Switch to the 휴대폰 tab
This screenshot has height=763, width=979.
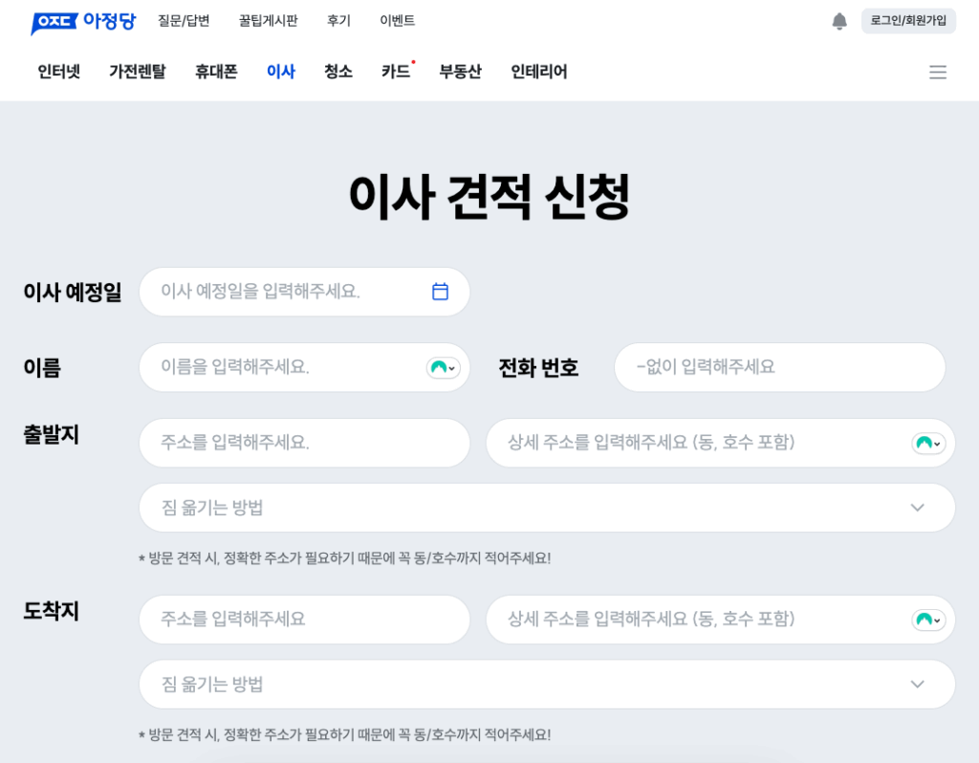pyautogui.click(x=216, y=72)
